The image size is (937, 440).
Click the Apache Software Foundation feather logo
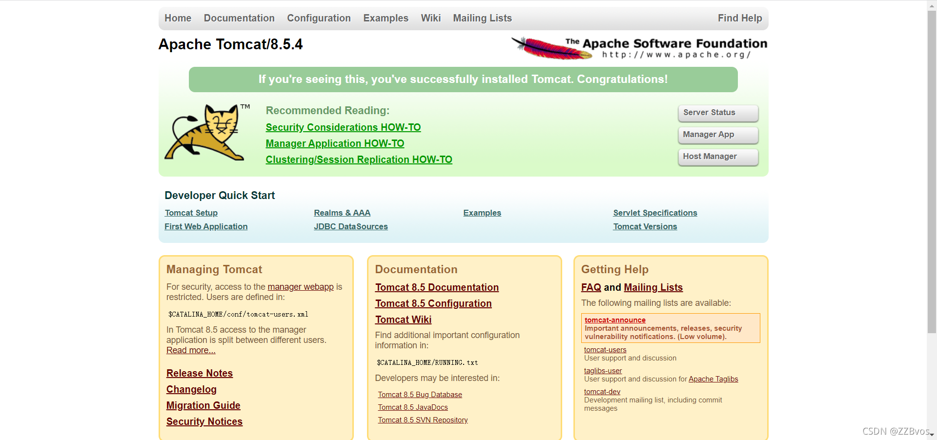pos(639,48)
